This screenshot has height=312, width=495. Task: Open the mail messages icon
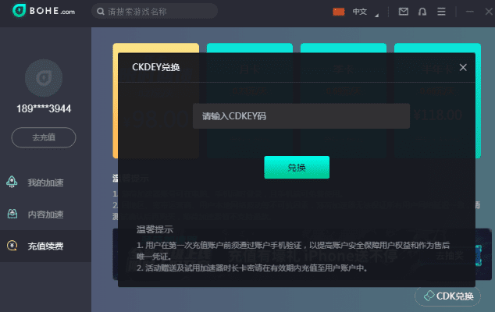coord(403,12)
